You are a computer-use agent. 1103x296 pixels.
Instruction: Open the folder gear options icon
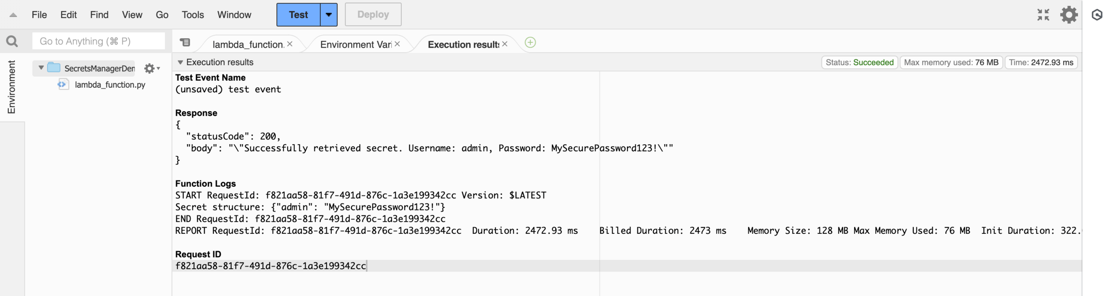pyautogui.click(x=150, y=68)
